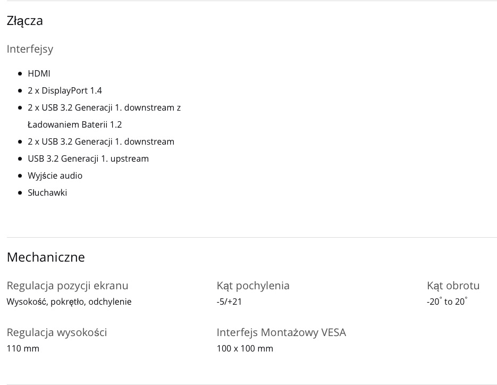The image size is (497, 385).
Task: Select the 100 x 100 mm value
Action: 245,348
